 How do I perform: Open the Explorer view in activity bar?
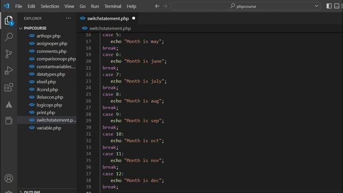pos(9,20)
